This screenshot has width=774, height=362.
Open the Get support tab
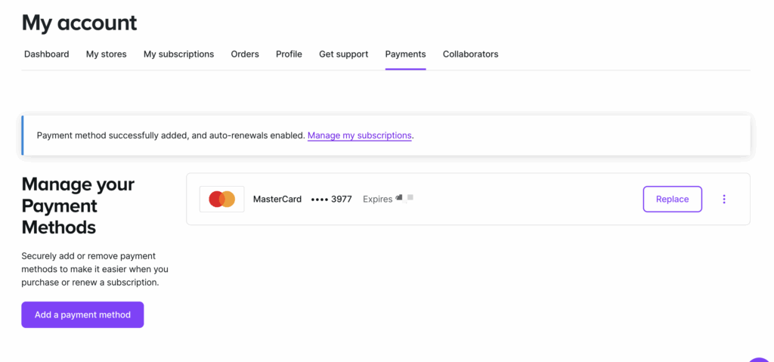tap(343, 54)
